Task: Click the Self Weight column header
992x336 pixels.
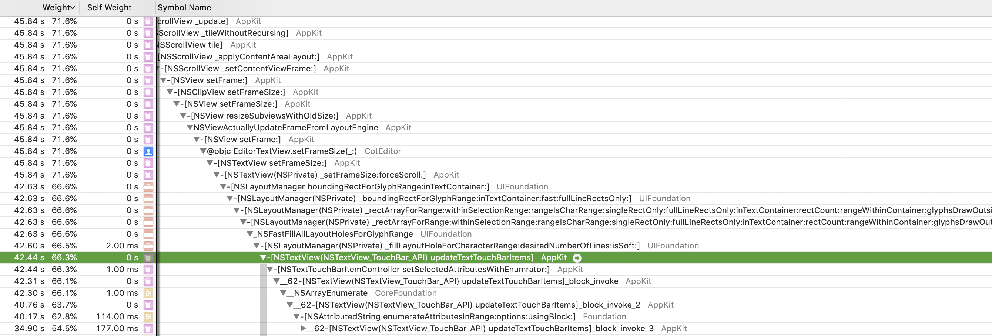Action: pos(109,7)
